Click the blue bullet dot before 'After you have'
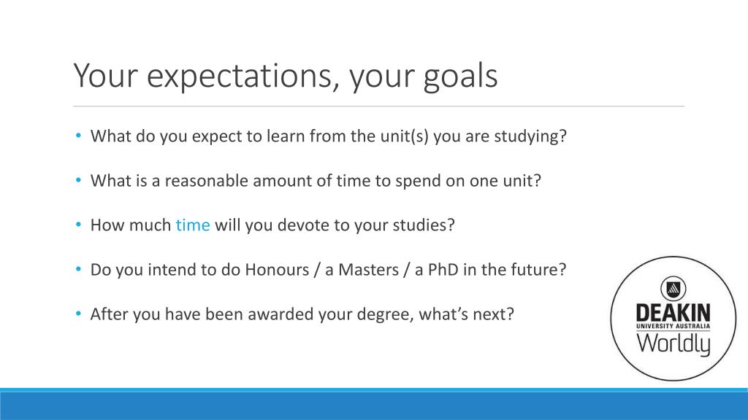Viewport: 748px width, 420px height. click(x=78, y=314)
